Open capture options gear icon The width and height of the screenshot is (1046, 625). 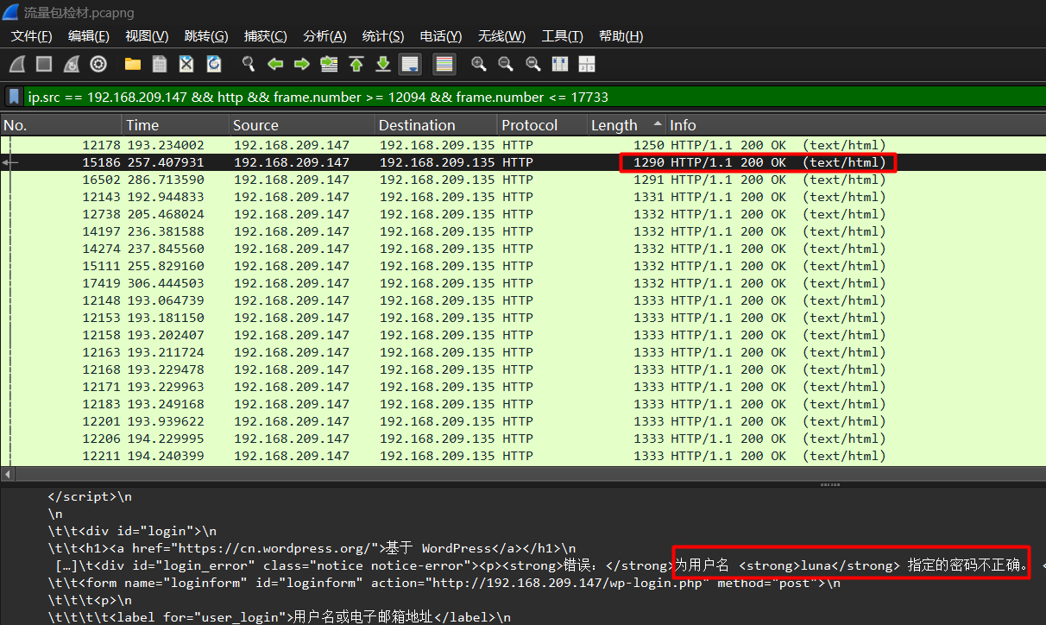pyautogui.click(x=98, y=64)
